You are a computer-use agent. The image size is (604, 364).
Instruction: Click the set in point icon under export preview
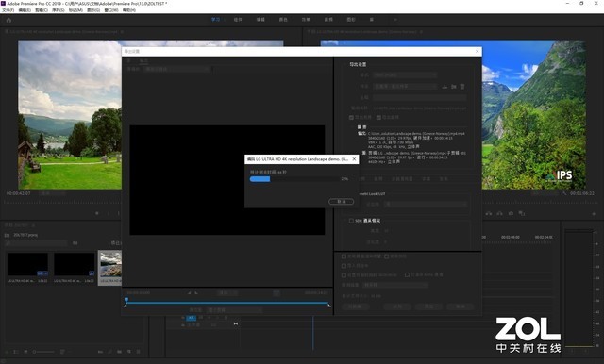click(189, 293)
